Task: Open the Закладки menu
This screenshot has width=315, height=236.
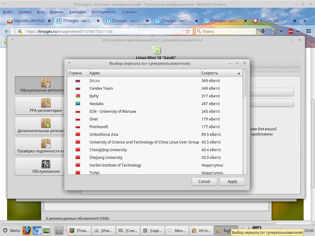Action: [77, 12]
